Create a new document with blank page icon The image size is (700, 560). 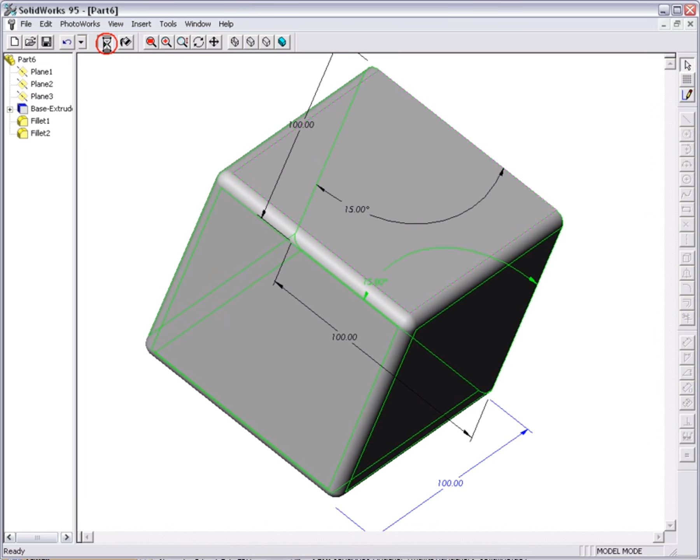coord(14,42)
